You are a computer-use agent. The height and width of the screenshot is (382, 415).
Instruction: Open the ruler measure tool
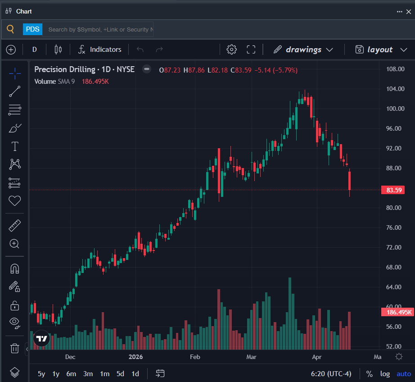tap(14, 226)
